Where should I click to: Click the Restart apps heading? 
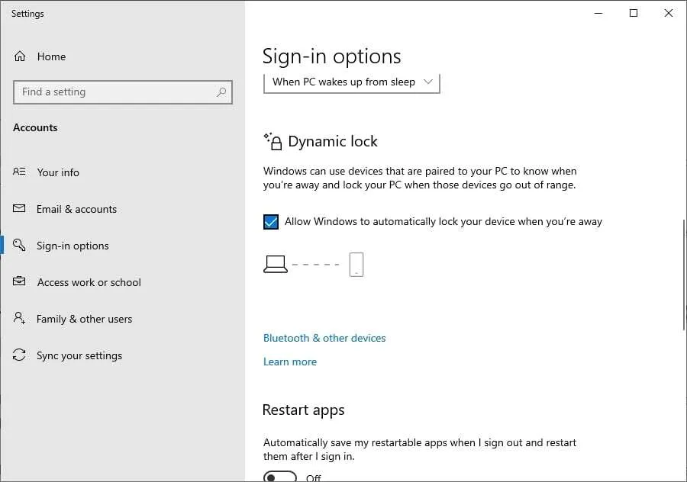pos(303,410)
